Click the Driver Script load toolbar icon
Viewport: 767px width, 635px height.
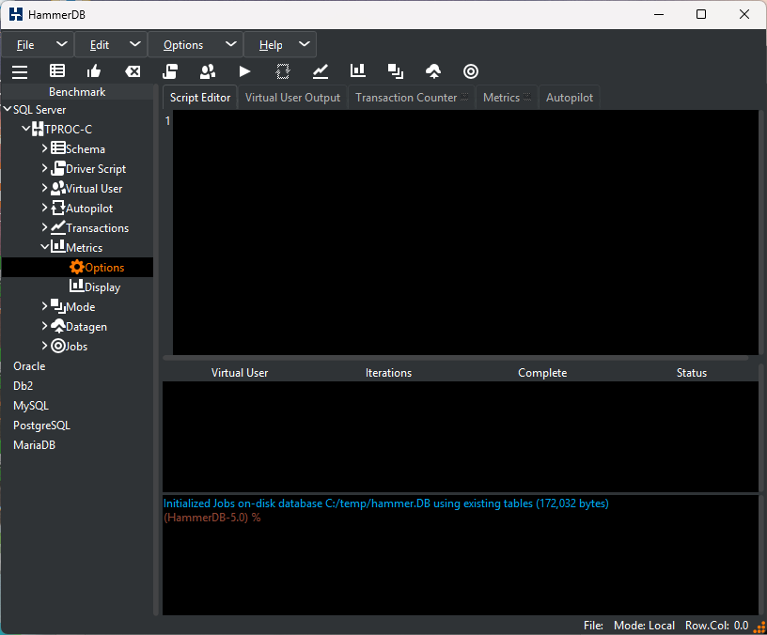(170, 71)
